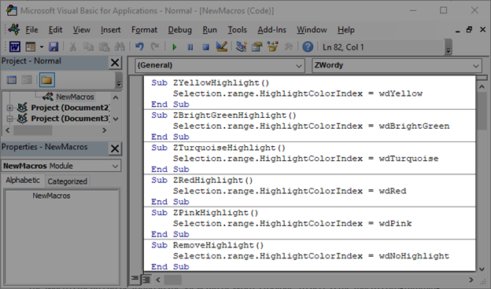Screen dimensions: 491x289
Task: Click wdYellow in ZYellowHighlight code
Action: (x=401, y=93)
